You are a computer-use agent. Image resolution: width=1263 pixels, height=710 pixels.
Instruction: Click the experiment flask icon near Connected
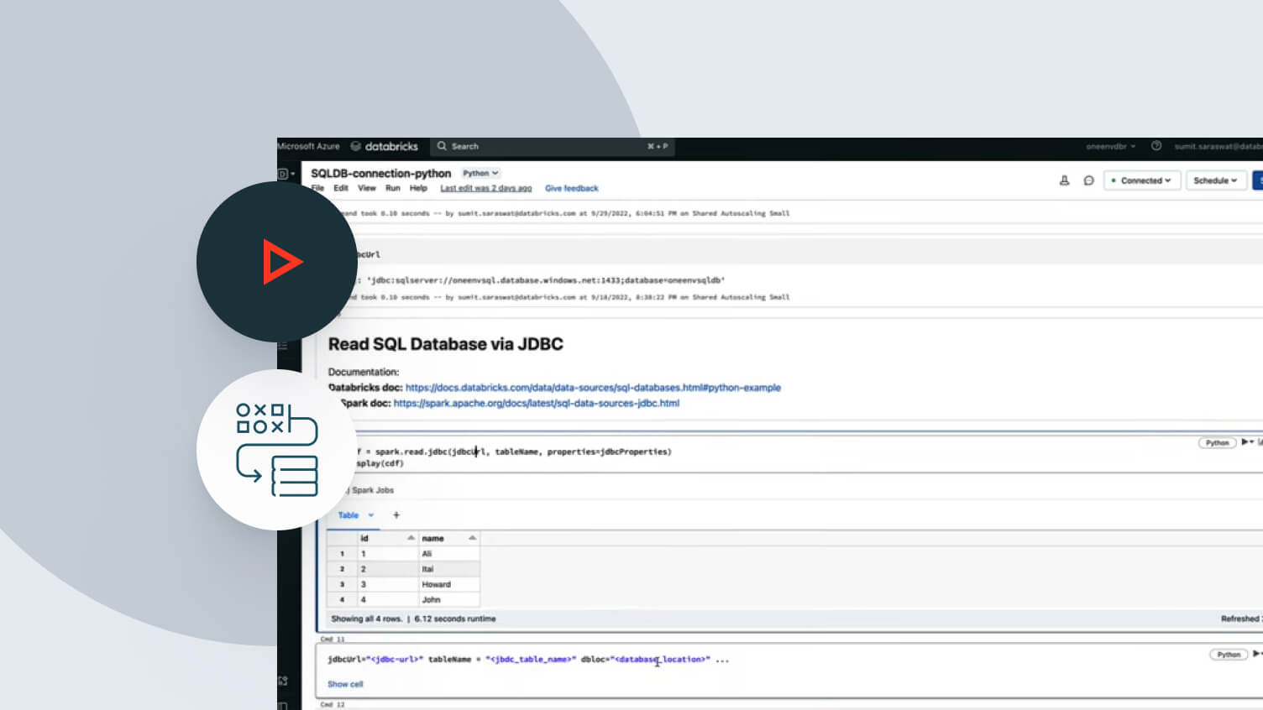coord(1064,180)
